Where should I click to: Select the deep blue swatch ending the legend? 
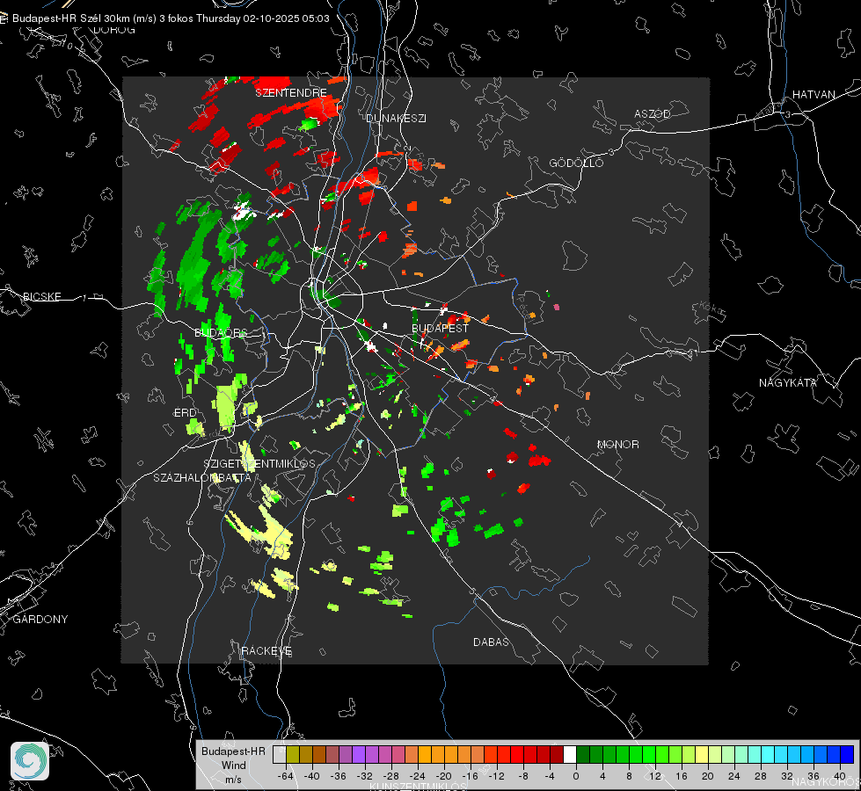[x=847, y=754]
